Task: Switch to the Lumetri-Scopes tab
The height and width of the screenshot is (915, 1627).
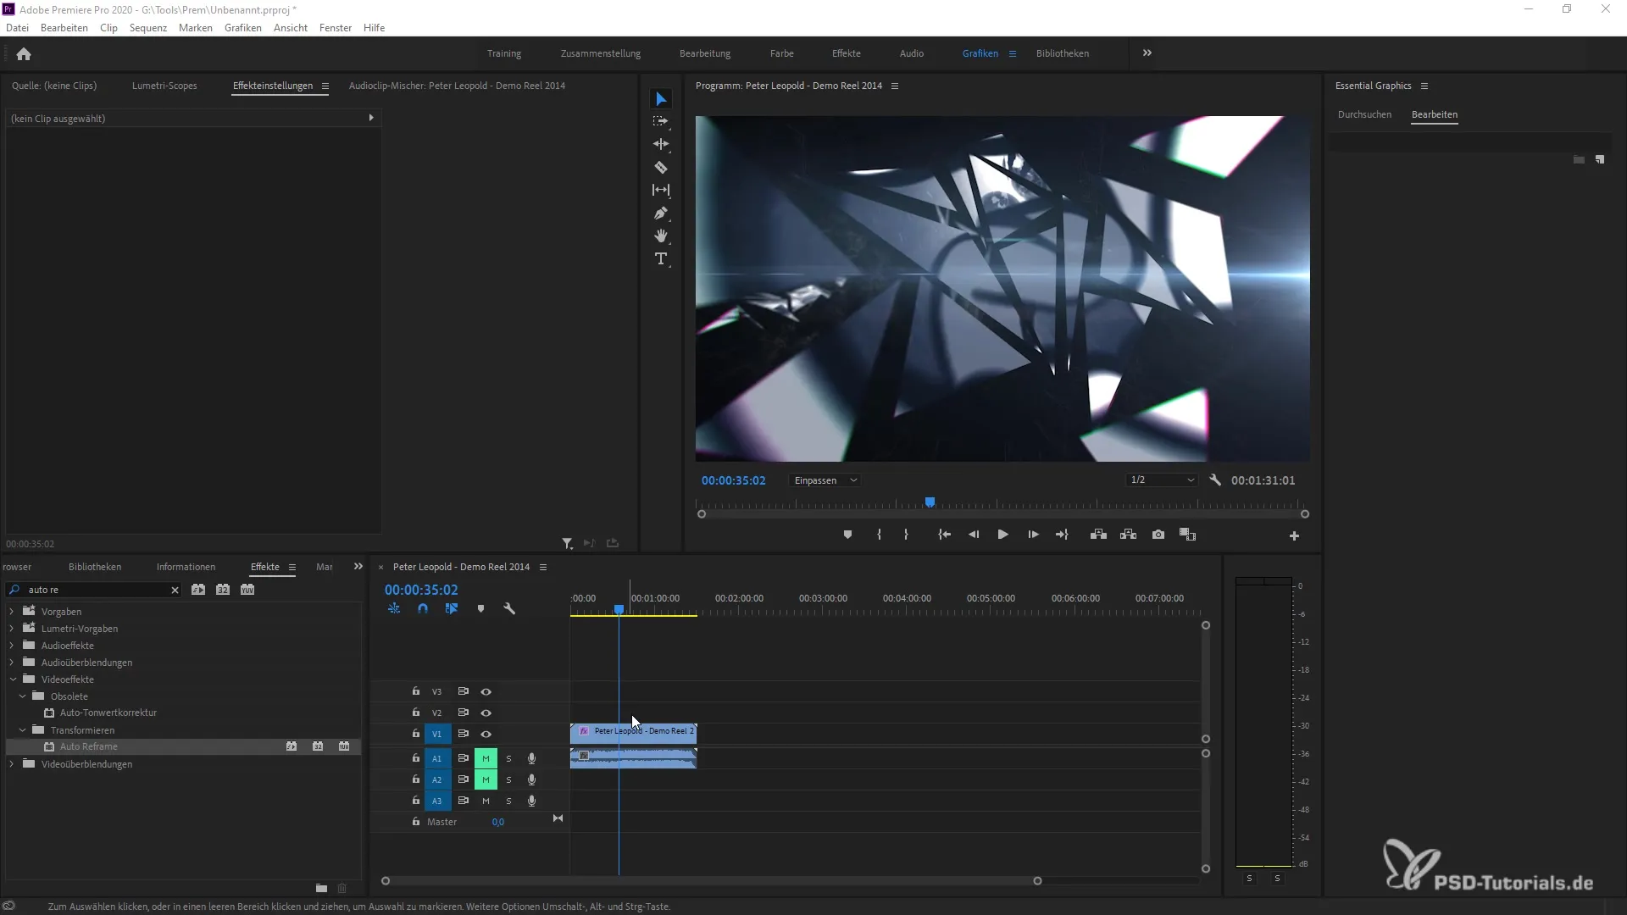Action: pyautogui.click(x=164, y=86)
